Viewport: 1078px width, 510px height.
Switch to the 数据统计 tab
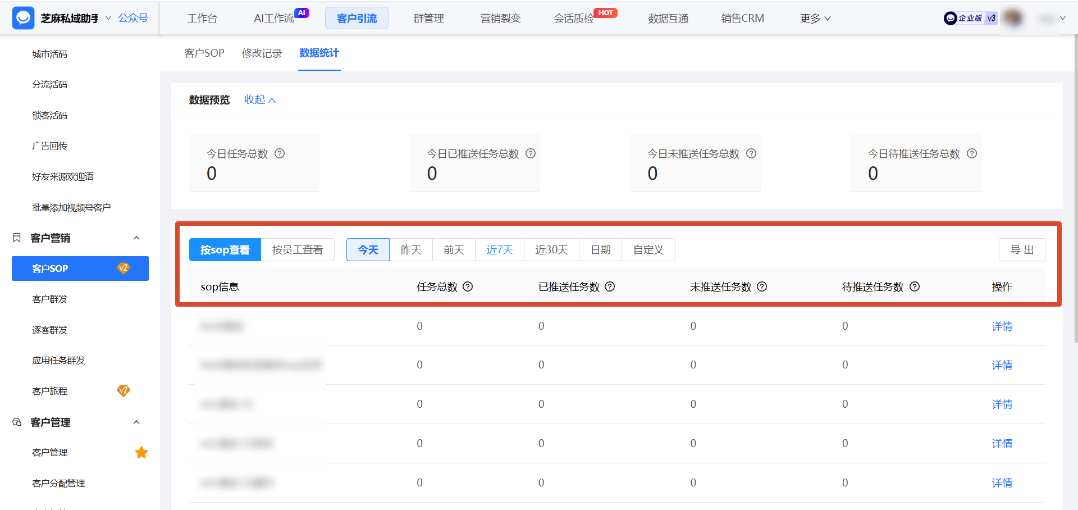coord(319,53)
